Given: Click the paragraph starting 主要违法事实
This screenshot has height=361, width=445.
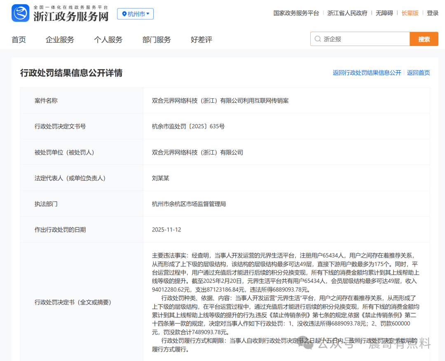Looking at the screenshot, I should (x=285, y=272).
